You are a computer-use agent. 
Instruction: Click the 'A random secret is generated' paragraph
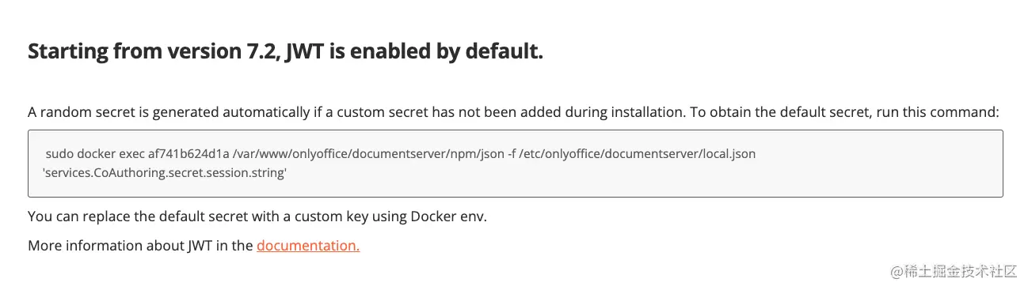(x=513, y=112)
